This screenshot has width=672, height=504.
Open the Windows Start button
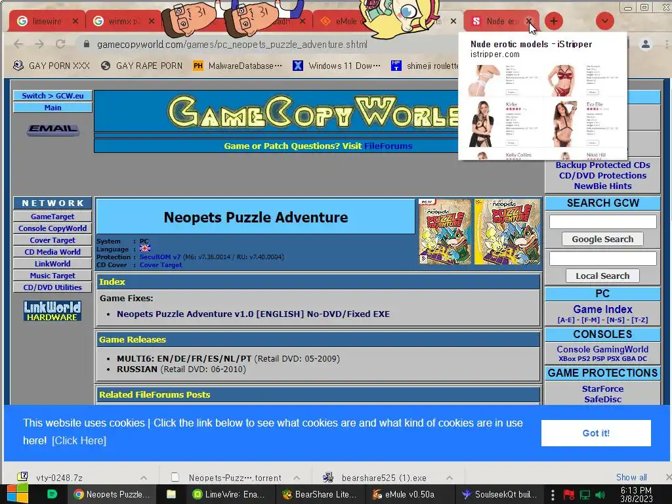click(x=18, y=494)
